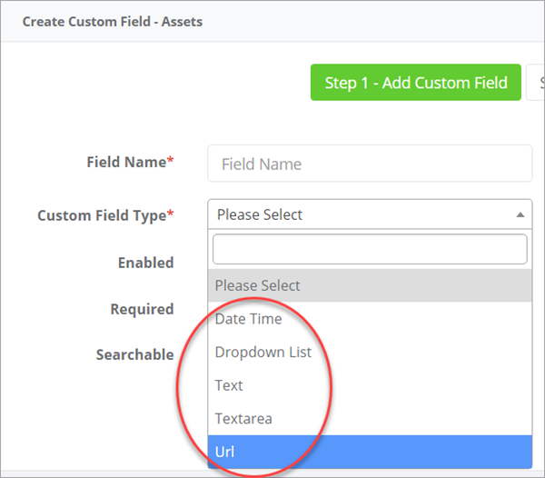The width and height of the screenshot is (545, 478).
Task: Click the 'Required' setting label
Action: [x=142, y=309]
